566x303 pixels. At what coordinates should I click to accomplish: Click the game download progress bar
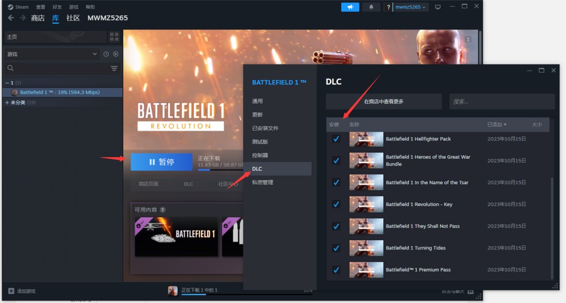pyautogui.click(x=221, y=170)
